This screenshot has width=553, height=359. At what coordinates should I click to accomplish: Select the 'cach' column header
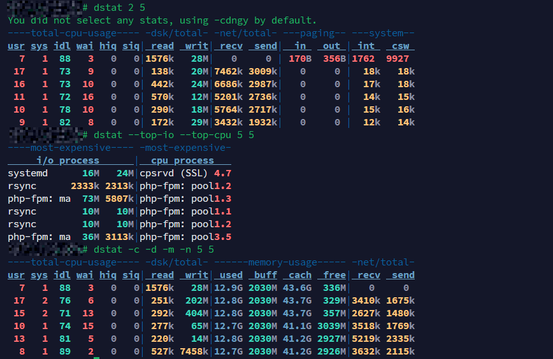pyautogui.click(x=300, y=275)
